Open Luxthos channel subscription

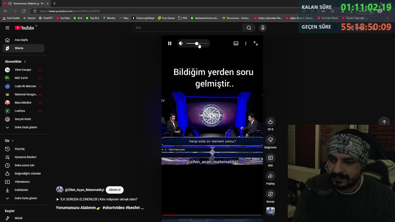click(x=23, y=111)
